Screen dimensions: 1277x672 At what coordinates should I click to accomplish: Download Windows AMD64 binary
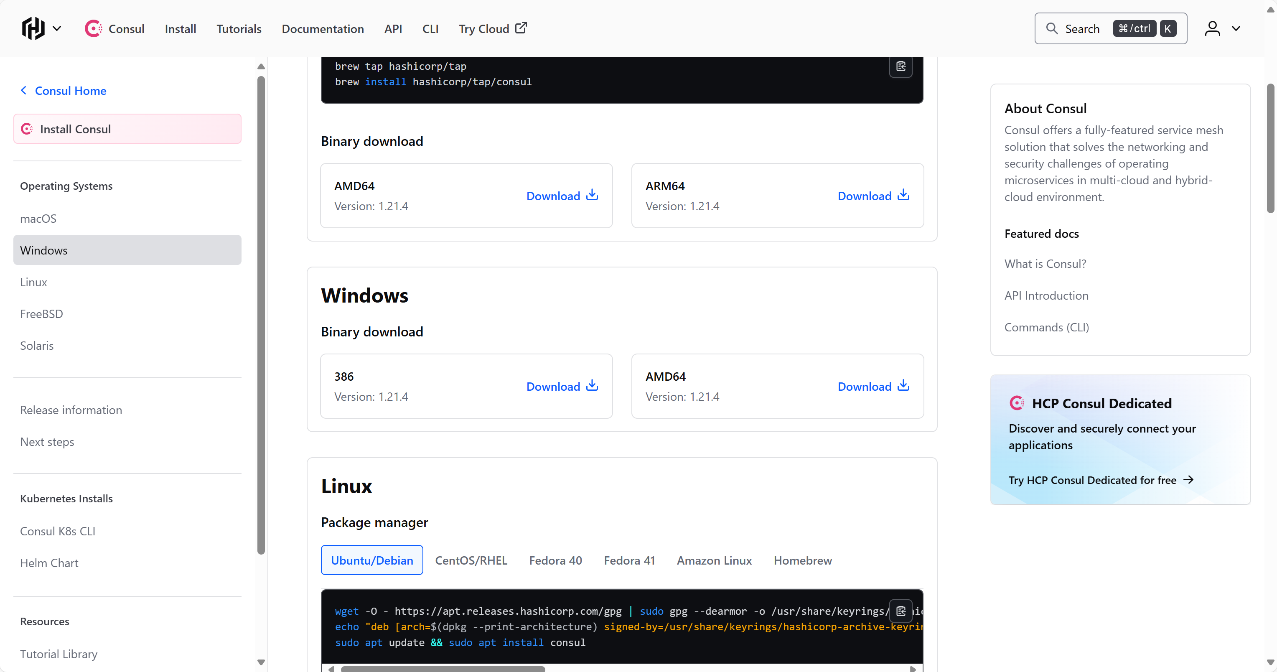click(873, 386)
